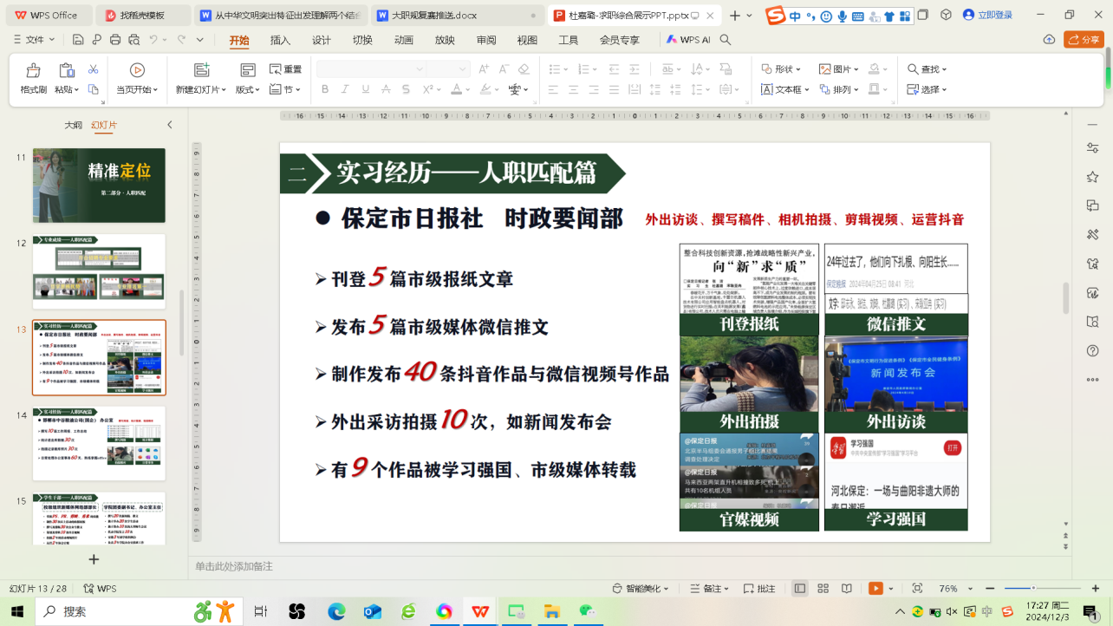Switch to slide sorter grid view
The height and width of the screenshot is (626, 1113).
pos(823,589)
